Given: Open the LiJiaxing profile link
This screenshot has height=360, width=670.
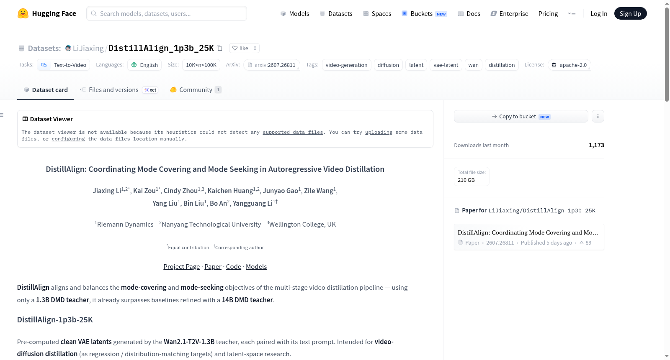Looking at the screenshot, I should [88, 48].
